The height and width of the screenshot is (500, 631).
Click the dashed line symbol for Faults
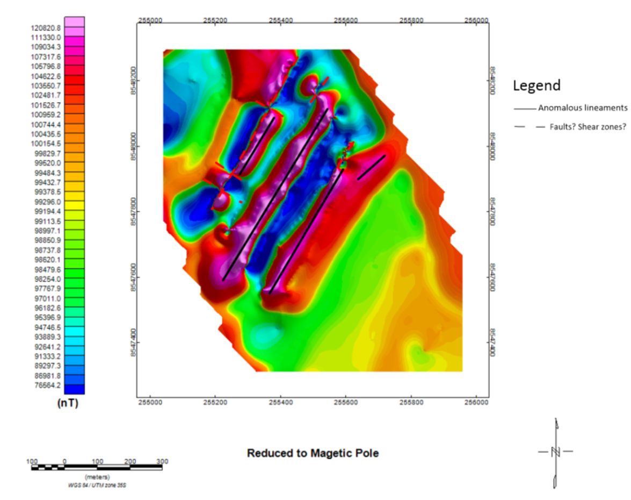coord(525,127)
